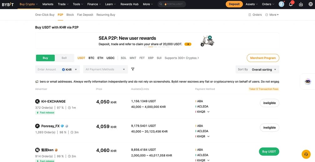Open the Orders dropdown in the header
315x162 pixels.
(x=268, y=4)
